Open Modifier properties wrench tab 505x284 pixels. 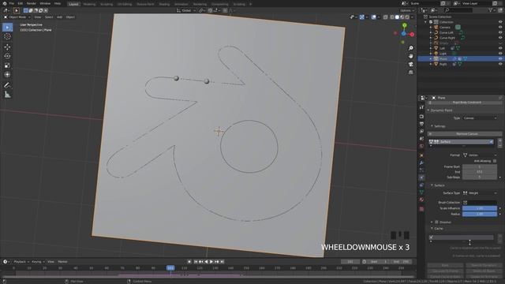coord(421,163)
